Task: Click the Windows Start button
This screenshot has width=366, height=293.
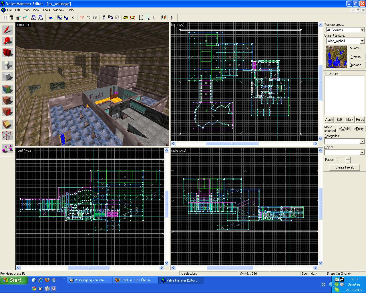Action: [x=14, y=280]
